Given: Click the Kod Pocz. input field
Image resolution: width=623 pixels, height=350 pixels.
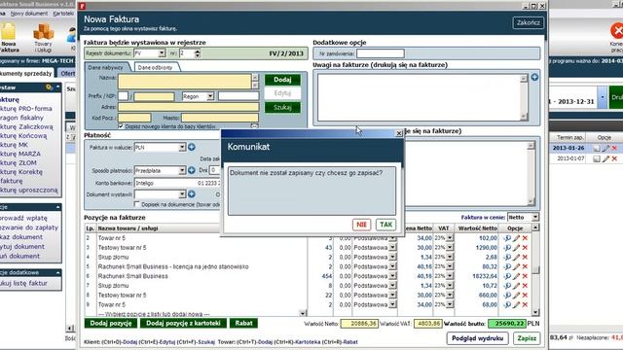Looking at the screenshot, I should pyautogui.click(x=134, y=118).
